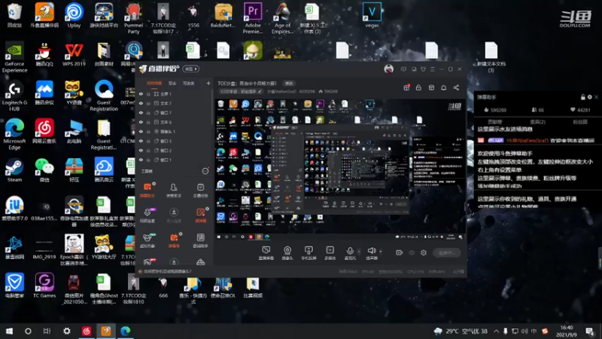Open the 弹幕助手 tool in the toolbox

(x=147, y=190)
